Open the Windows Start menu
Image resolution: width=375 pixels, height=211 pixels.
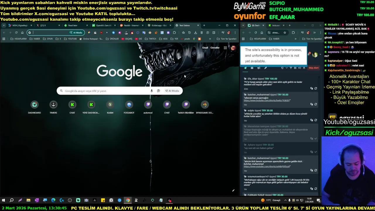tap(4, 200)
